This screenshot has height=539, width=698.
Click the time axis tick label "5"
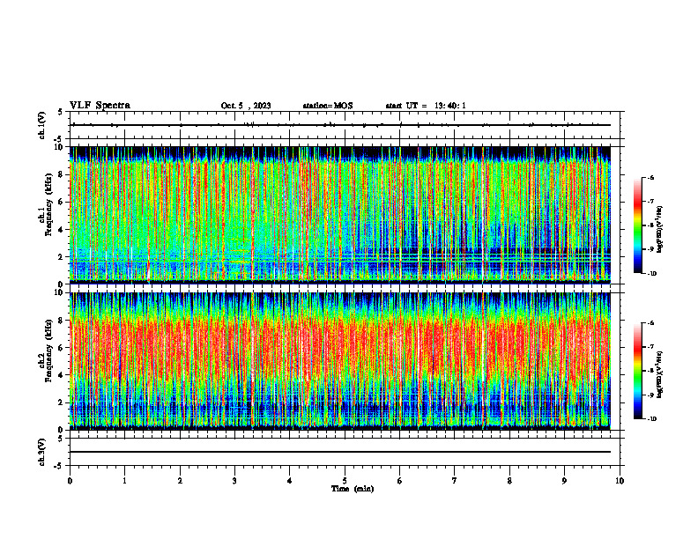(345, 481)
